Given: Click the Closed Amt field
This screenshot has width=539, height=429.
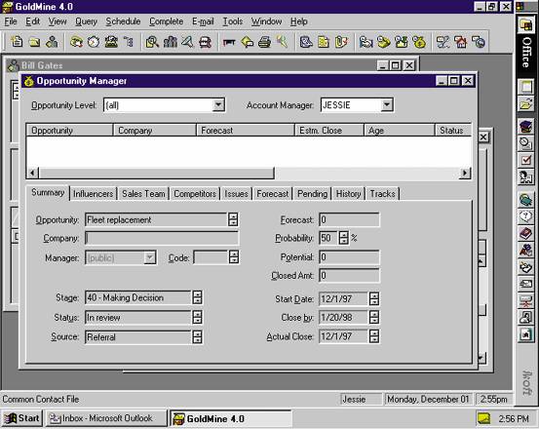Looking at the screenshot, I should pos(349,276).
